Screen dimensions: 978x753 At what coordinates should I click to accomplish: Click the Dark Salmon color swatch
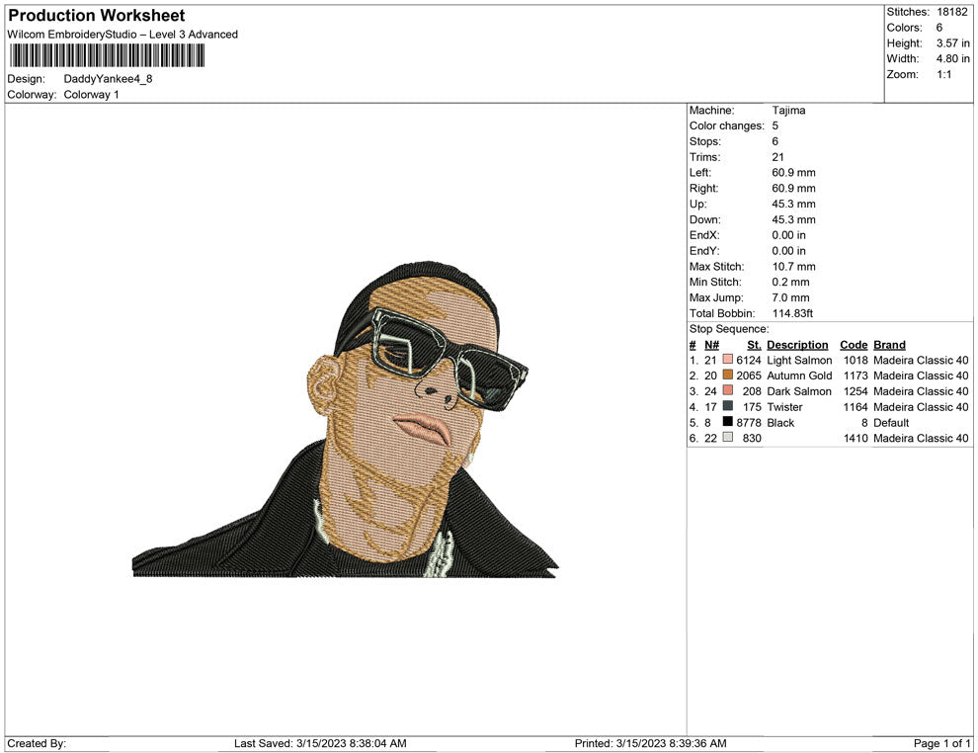tap(727, 390)
